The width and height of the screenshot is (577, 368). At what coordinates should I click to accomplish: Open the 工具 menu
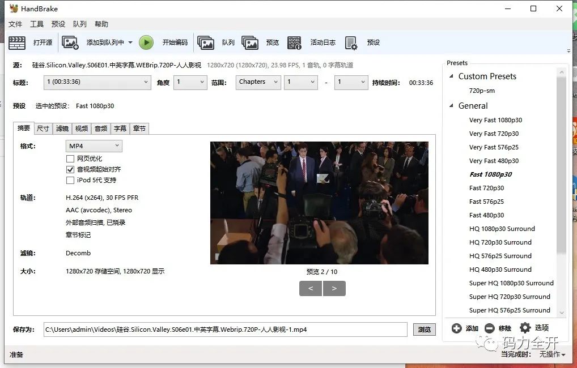pyautogui.click(x=37, y=24)
